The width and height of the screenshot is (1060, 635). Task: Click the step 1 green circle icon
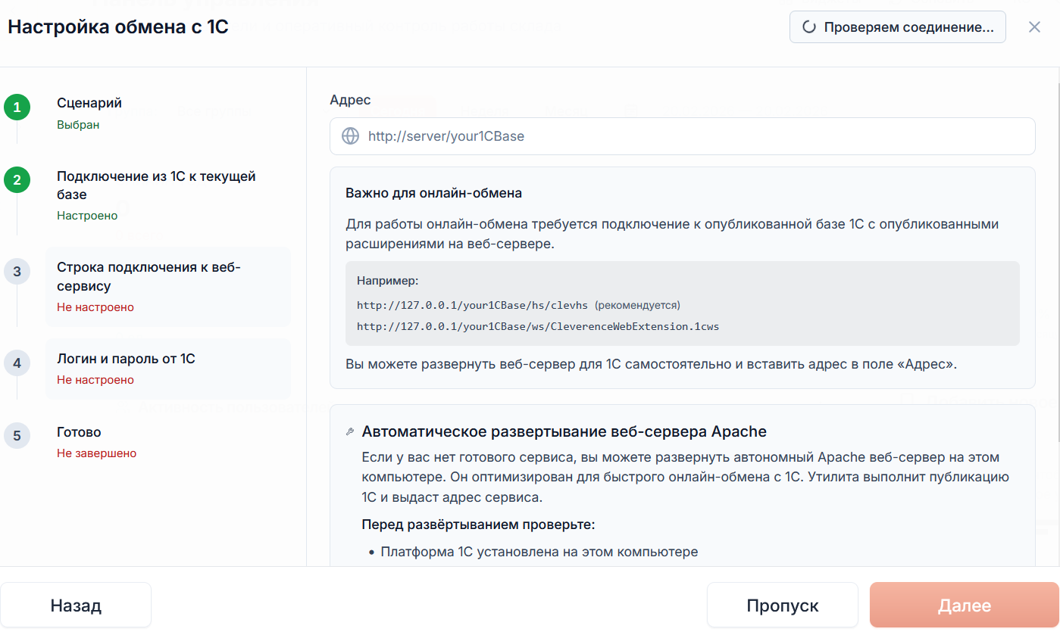coord(17,107)
